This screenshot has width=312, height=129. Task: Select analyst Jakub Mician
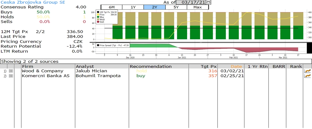[91, 71]
